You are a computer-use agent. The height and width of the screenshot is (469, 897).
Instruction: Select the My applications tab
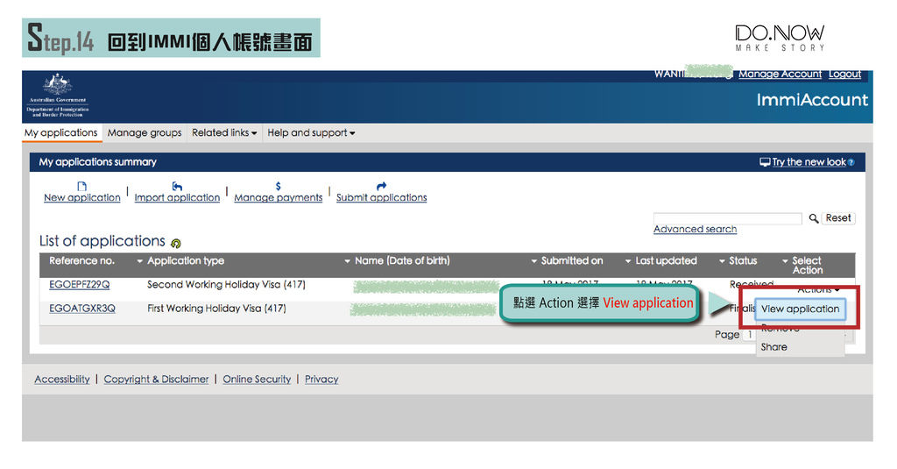point(61,133)
